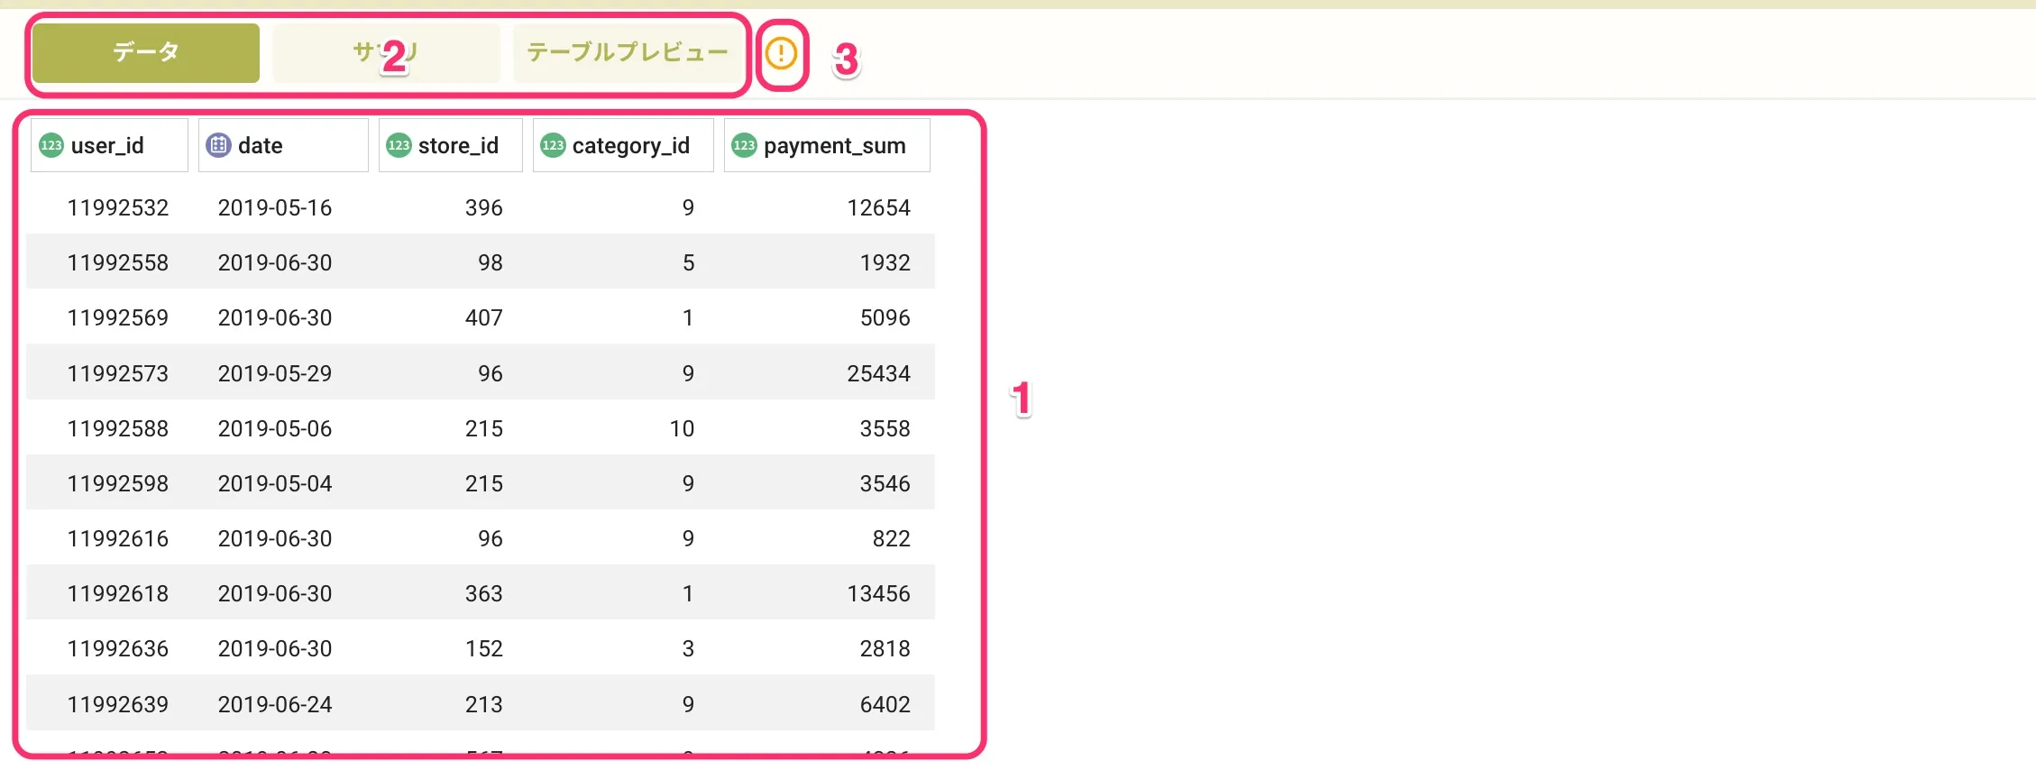The width and height of the screenshot is (2036, 770).
Task: Click store_id cell 152
Action: point(484,649)
